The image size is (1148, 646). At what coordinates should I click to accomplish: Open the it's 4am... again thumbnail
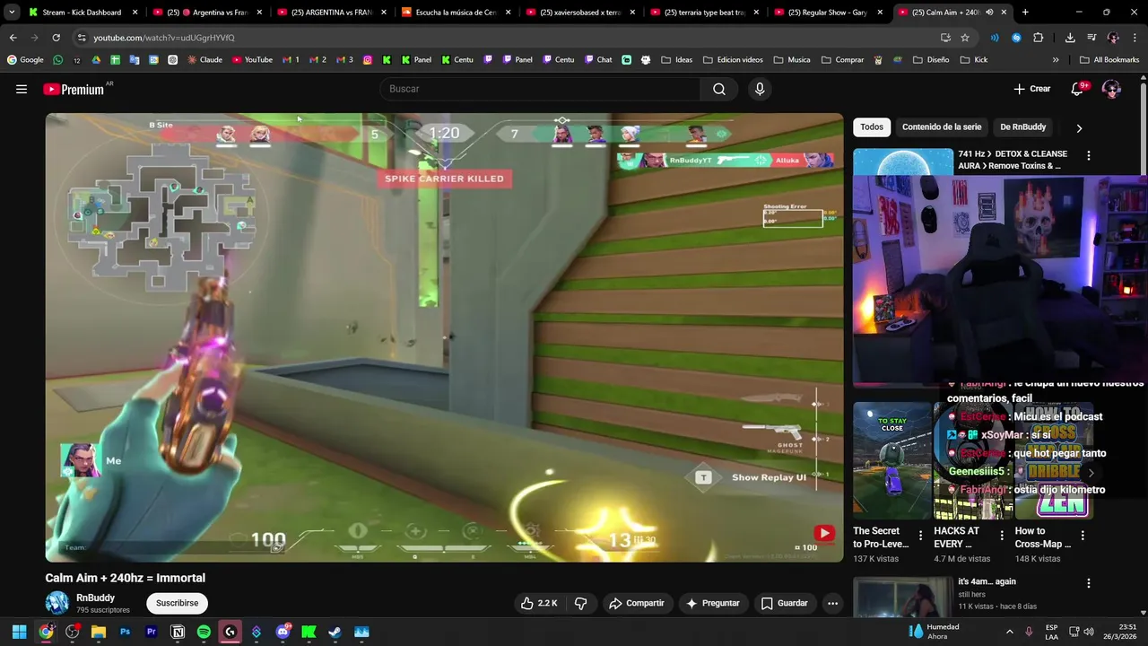[903, 598]
